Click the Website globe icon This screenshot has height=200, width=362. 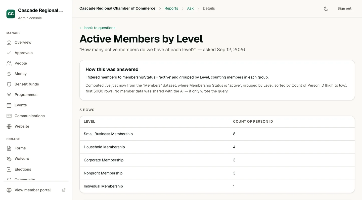click(x=9, y=126)
